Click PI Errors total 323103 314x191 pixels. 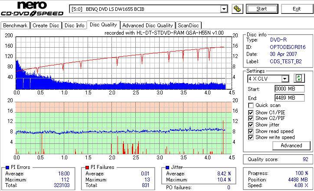point(62,185)
